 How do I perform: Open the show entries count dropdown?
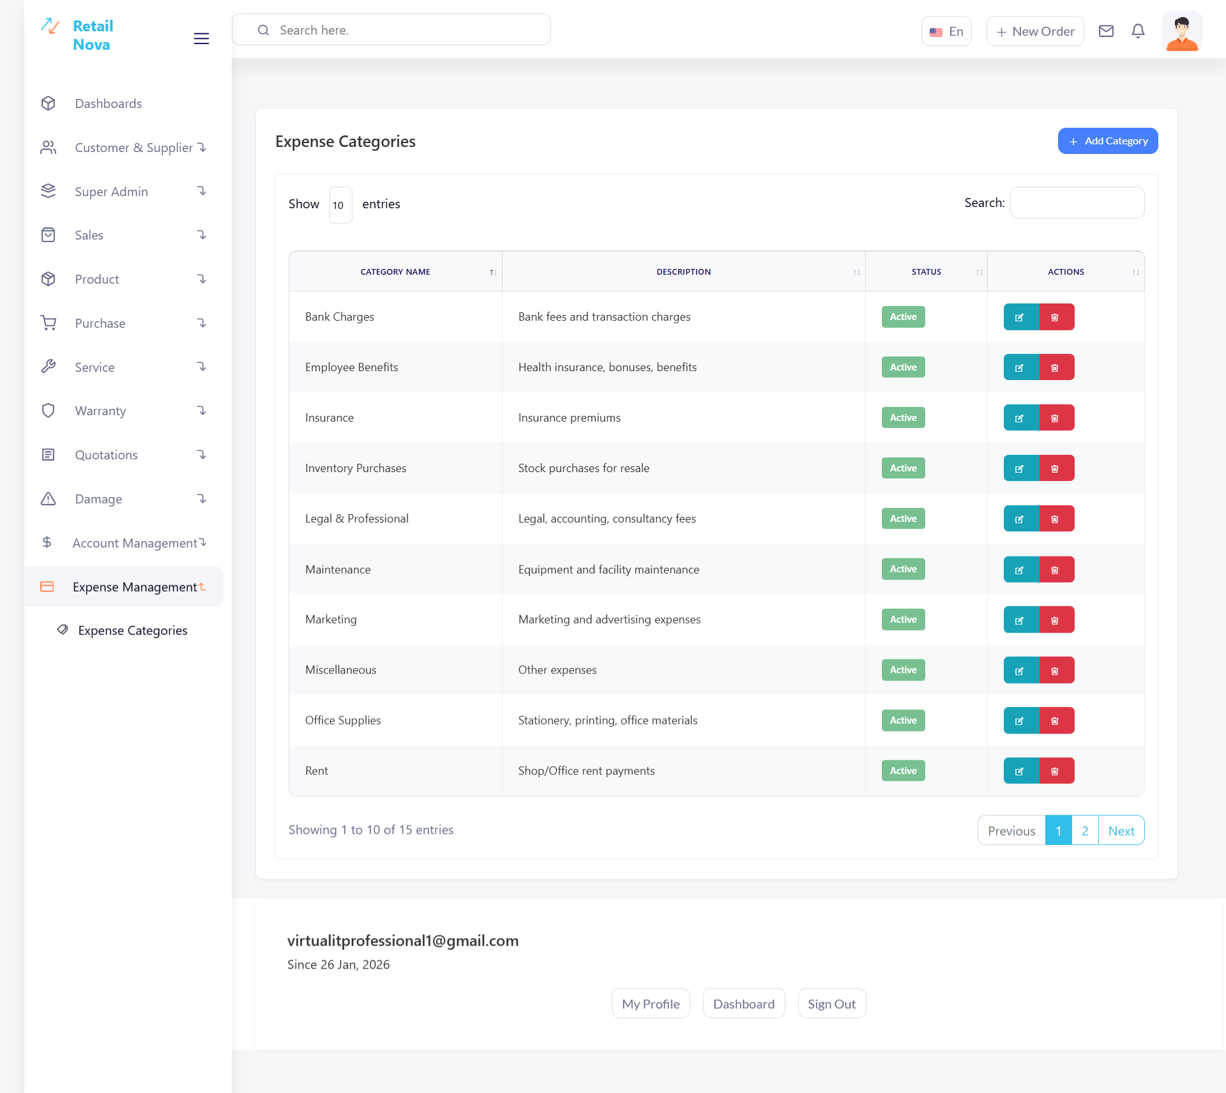340,205
